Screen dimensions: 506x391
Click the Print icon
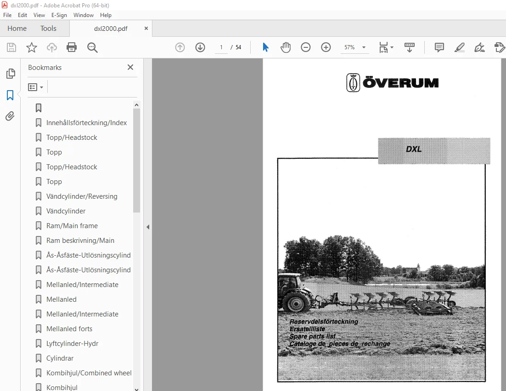72,47
